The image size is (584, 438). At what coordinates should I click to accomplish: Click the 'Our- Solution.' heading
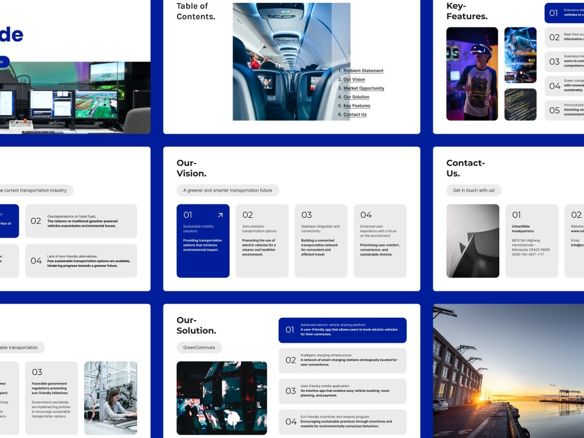click(x=196, y=325)
